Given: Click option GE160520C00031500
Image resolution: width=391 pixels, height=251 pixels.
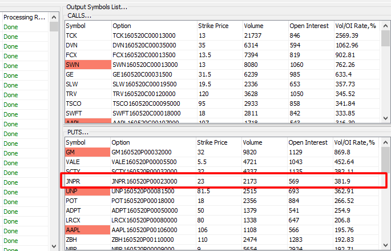Looking at the screenshot, I should pos(142,74).
